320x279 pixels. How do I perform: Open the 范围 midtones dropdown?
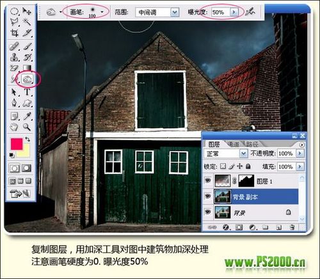(175, 12)
